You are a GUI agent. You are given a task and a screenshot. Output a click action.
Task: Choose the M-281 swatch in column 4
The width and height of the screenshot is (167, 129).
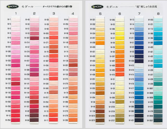click(73, 65)
